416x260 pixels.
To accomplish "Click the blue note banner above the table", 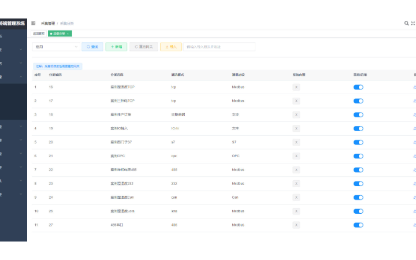I will (58, 66).
